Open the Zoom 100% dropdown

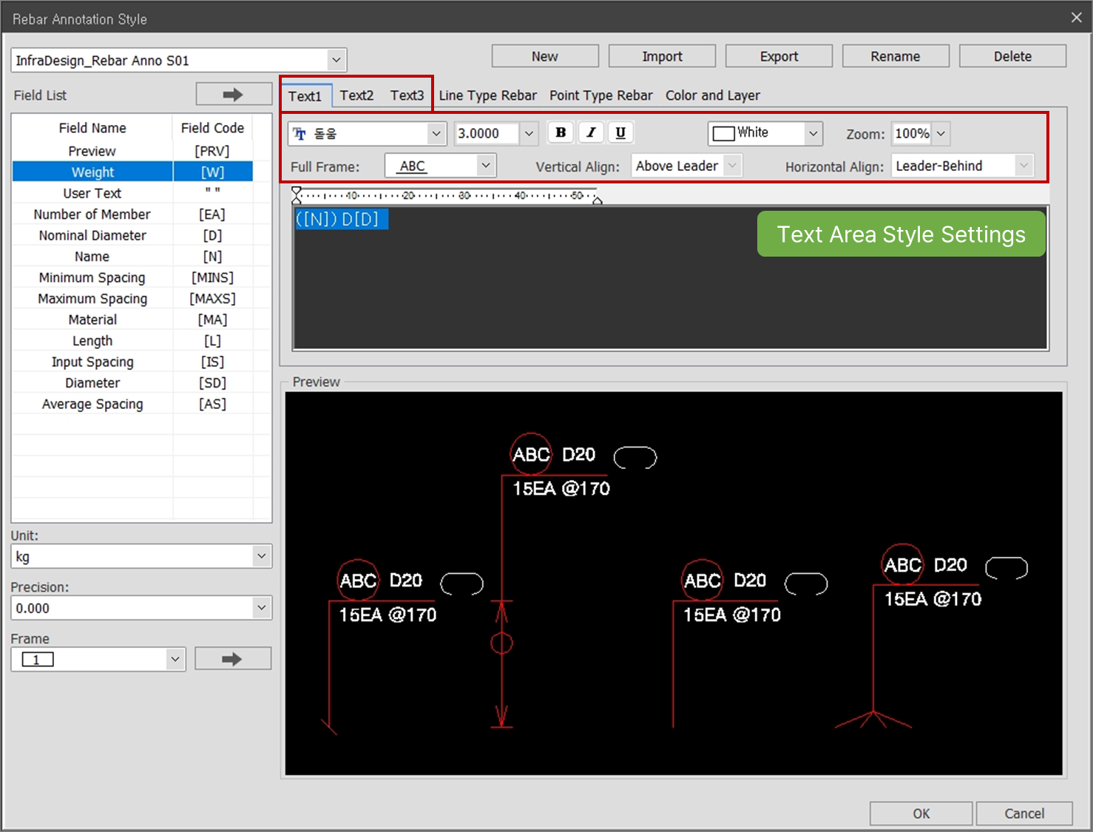click(x=941, y=134)
